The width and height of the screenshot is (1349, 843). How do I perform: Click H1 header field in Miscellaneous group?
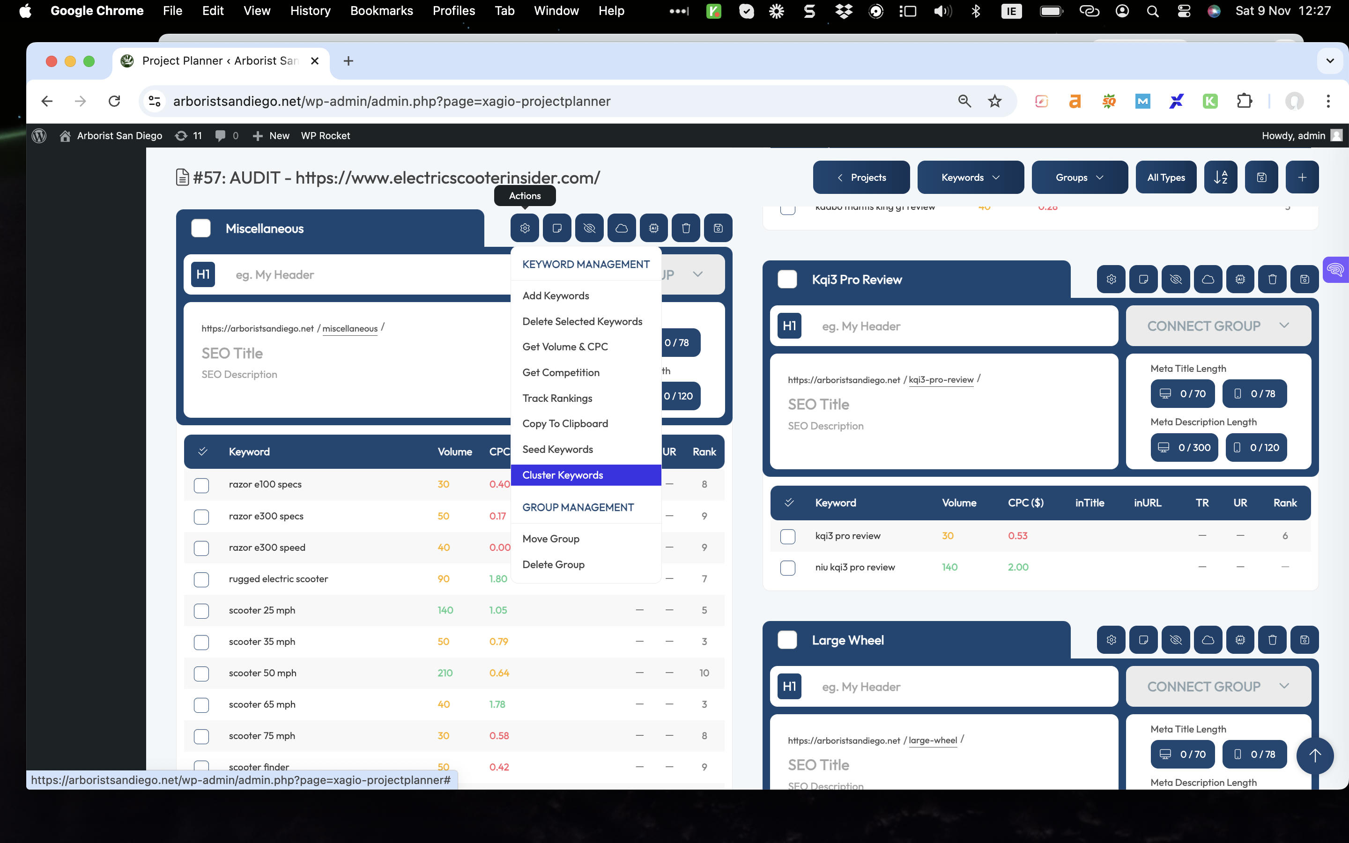pos(347,274)
